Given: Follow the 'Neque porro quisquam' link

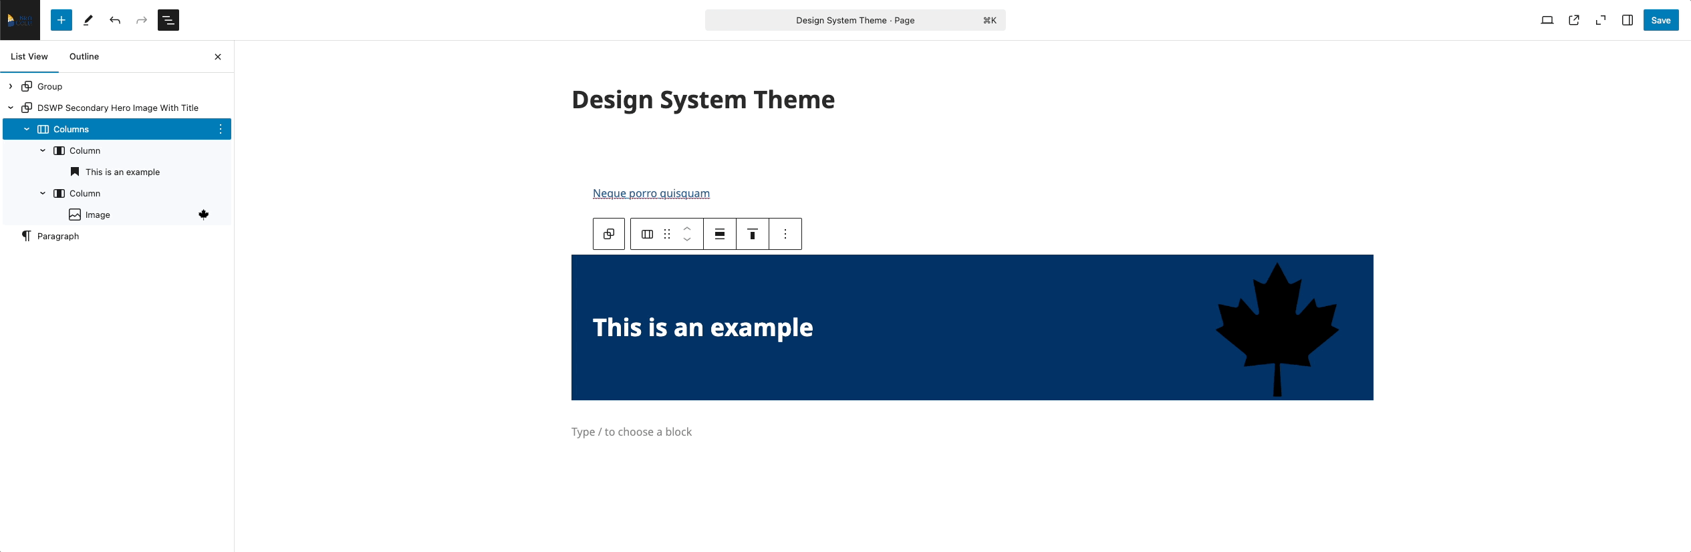Looking at the screenshot, I should click(x=651, y=193).
